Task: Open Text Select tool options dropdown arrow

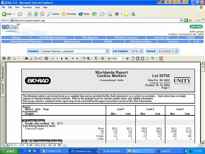Action: coord(99,58)
